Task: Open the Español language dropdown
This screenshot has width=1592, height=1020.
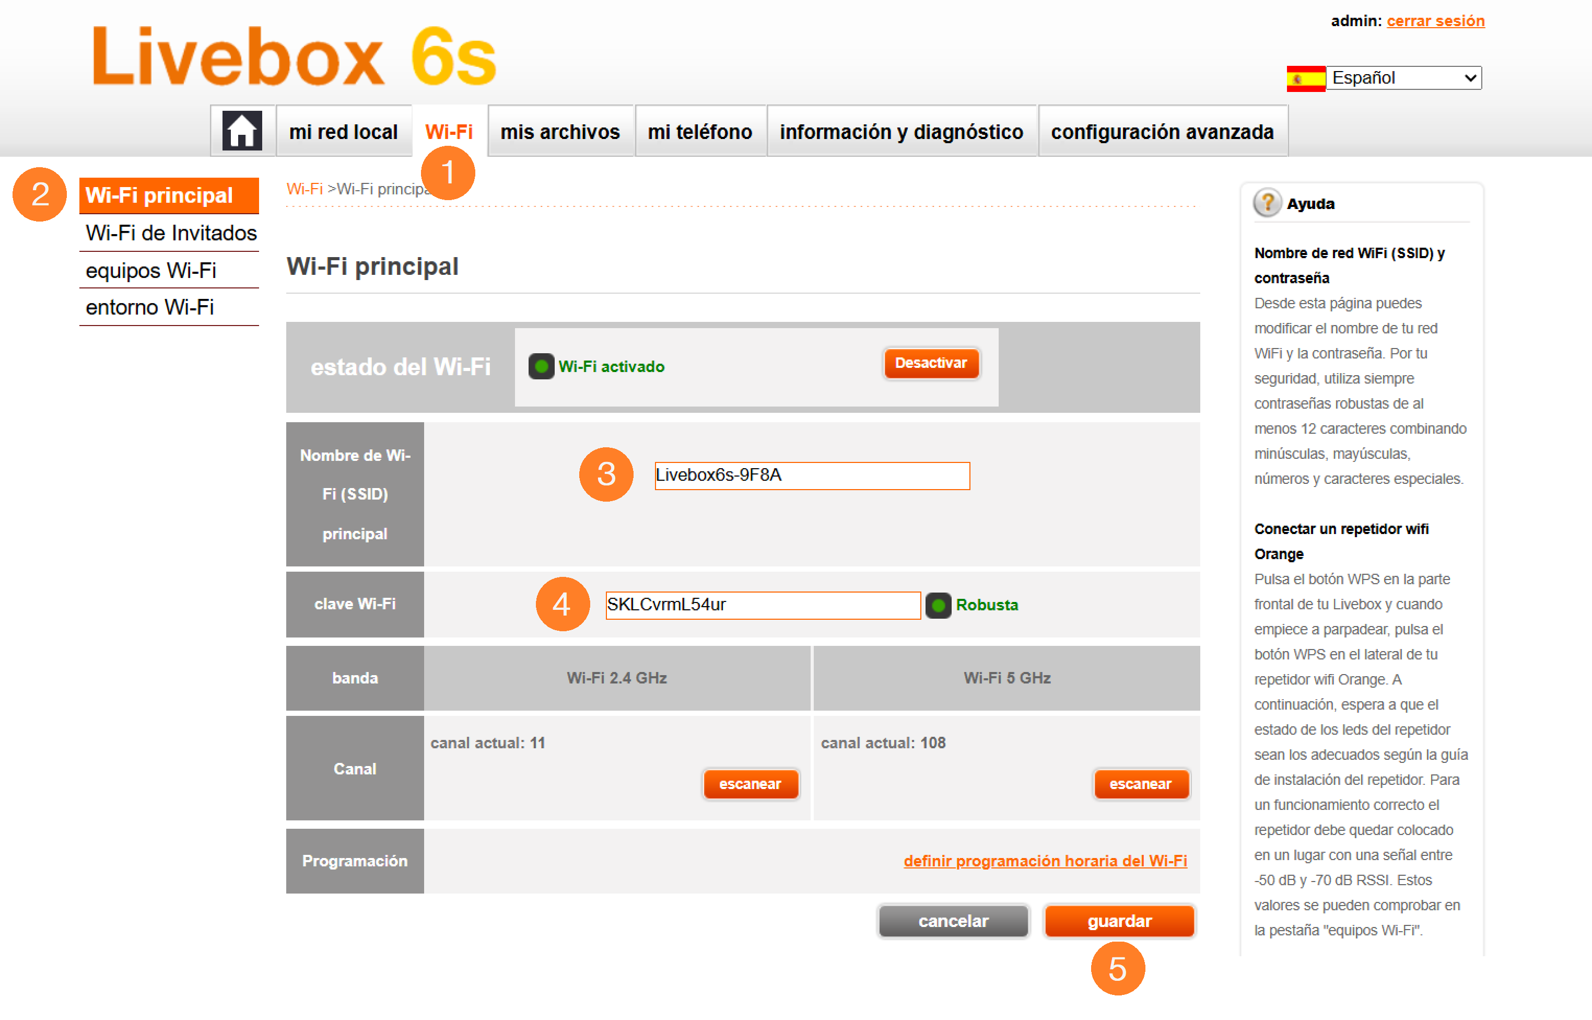Action: pyautogui.click(x=1403, y=78)
